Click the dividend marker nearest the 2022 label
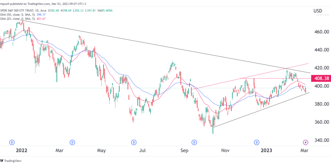 click(11, 142)
